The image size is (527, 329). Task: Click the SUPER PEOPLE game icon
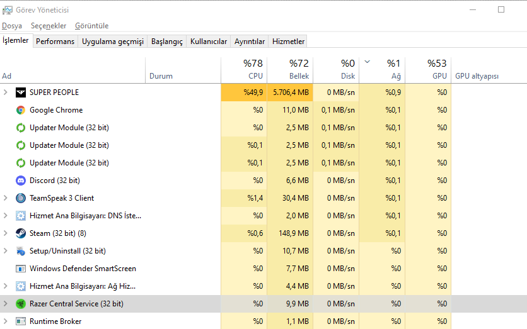point(21,92)
